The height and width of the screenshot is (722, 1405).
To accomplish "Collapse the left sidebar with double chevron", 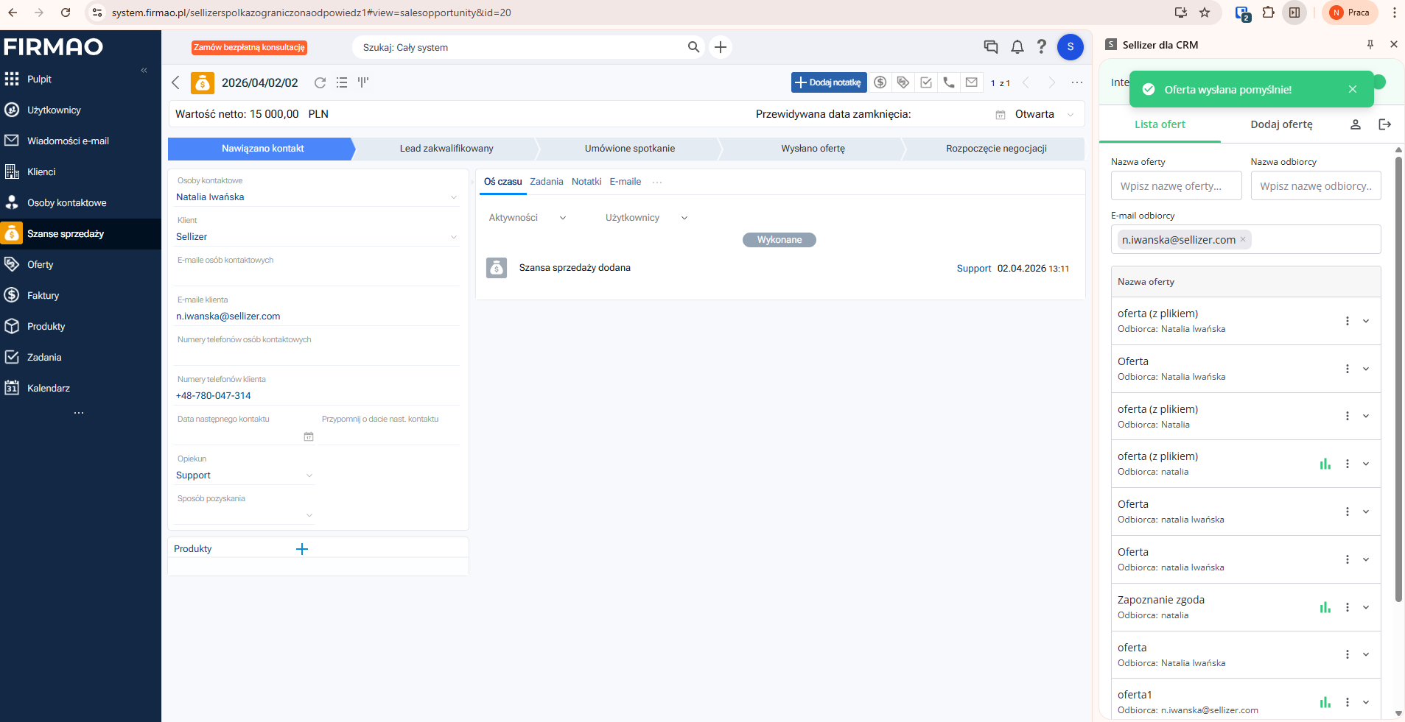I will (144, 71).
